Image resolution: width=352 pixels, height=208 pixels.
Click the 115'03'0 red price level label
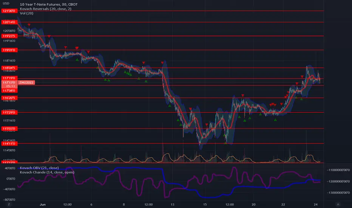[x=9, y=129]
